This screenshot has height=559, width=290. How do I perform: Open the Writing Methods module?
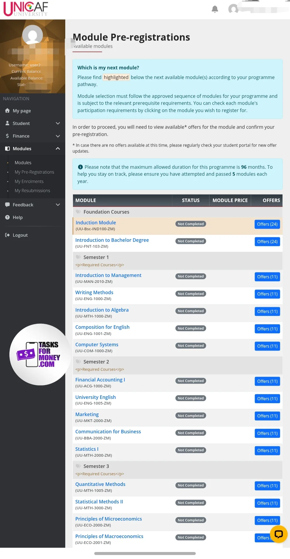pyautogui.click(x=94, y=293)
